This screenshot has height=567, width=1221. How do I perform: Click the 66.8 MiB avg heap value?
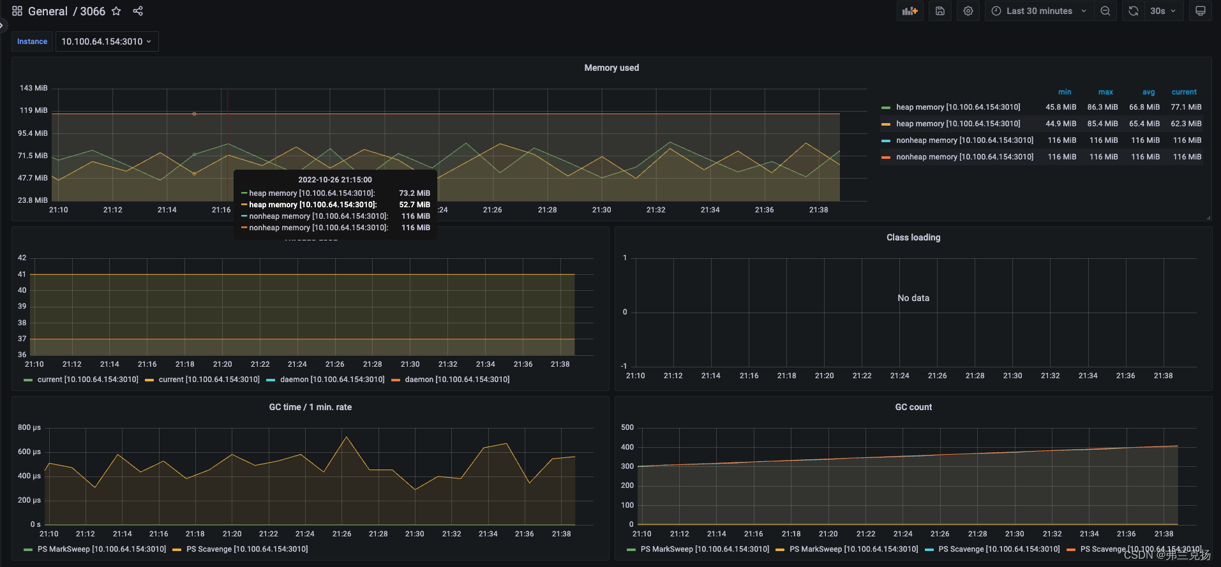(x=1144, y=107)
